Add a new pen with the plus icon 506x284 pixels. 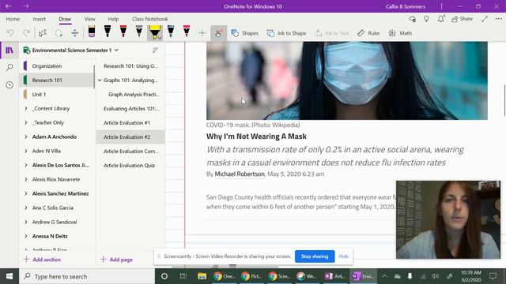click(x=202, y=33)
